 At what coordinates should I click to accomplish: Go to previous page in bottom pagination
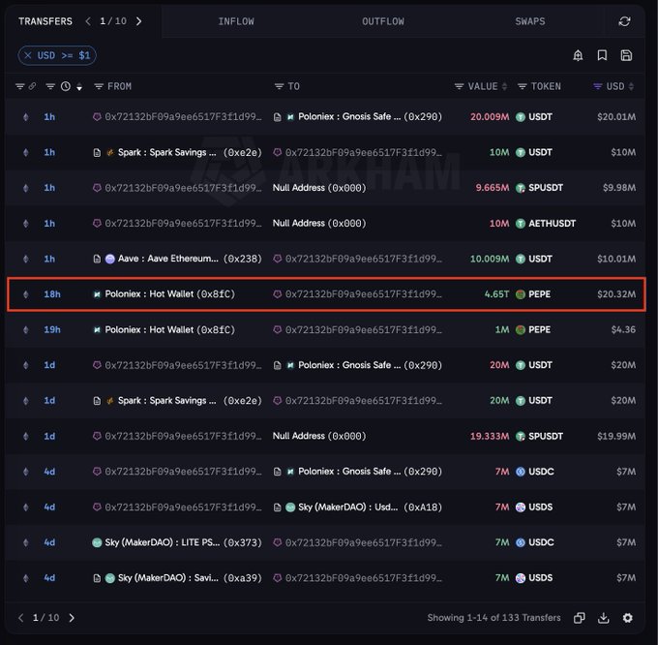click(20, 618)
